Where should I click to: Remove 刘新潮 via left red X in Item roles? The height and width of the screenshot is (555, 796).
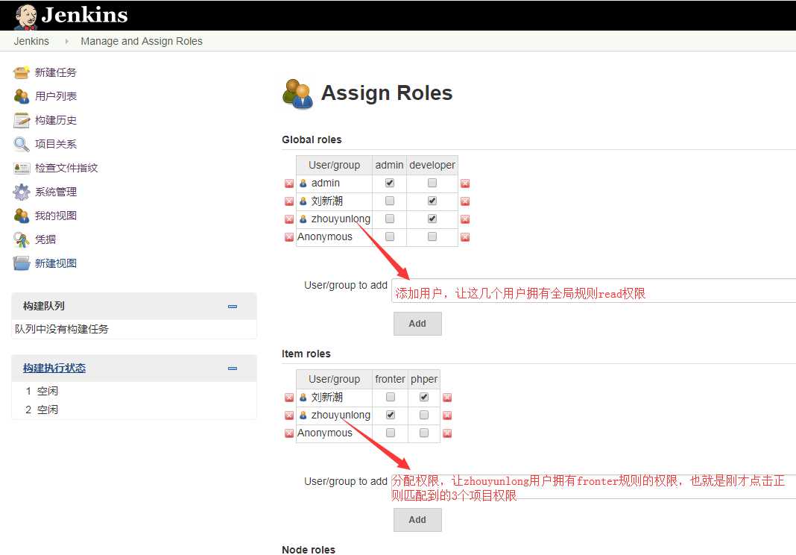(x=289, y=398)
